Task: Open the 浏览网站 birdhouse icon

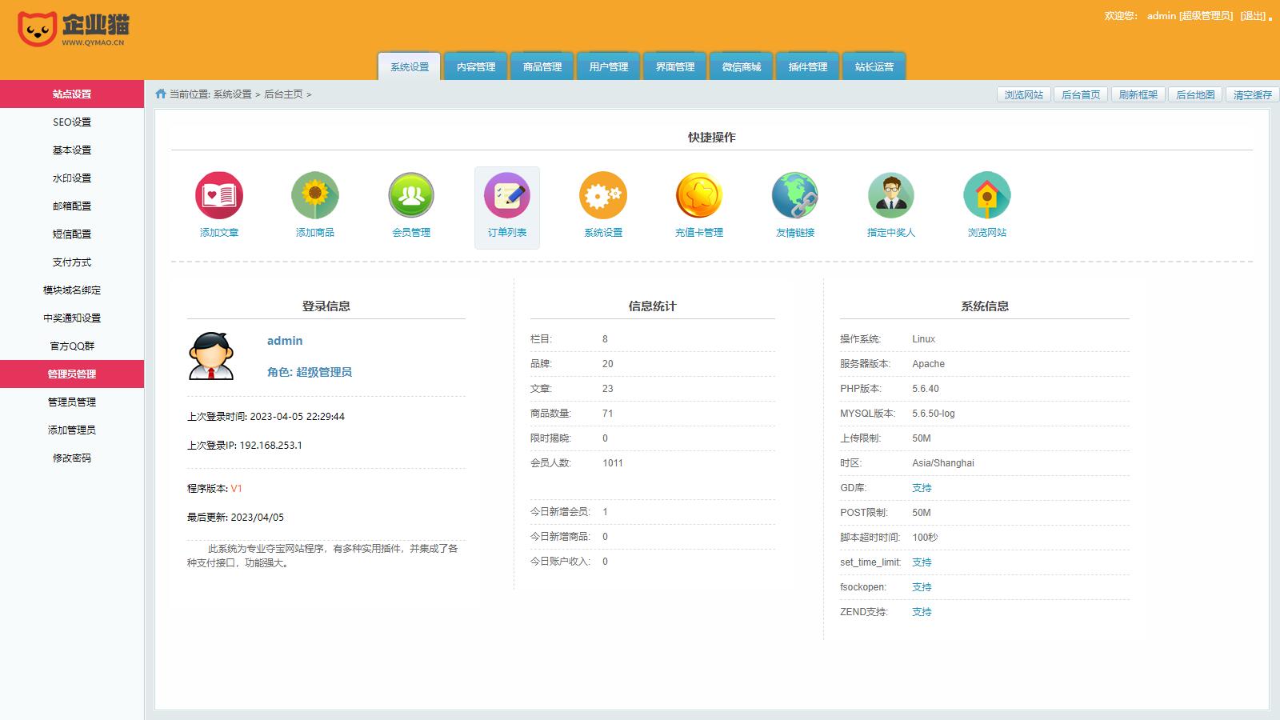Action: pyautogui.click(x=986, y=195)
